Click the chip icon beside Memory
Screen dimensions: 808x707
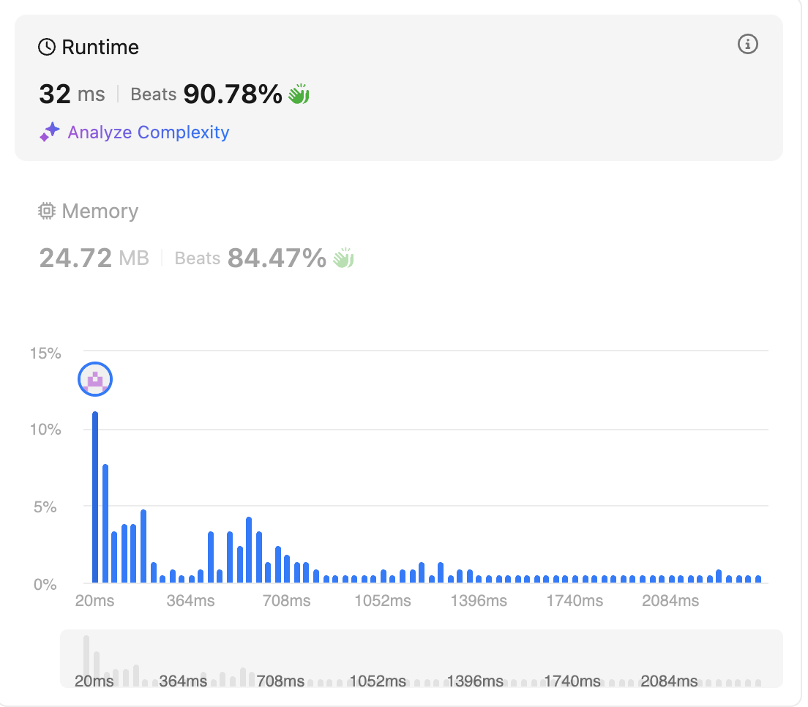47,212
